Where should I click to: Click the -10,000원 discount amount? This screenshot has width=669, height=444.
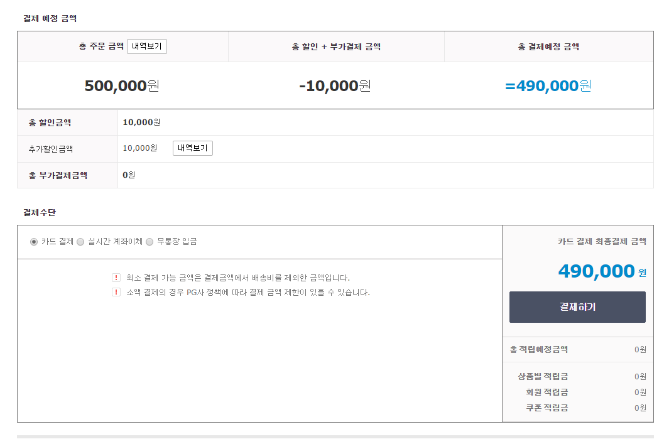click(x=335, y=86)
